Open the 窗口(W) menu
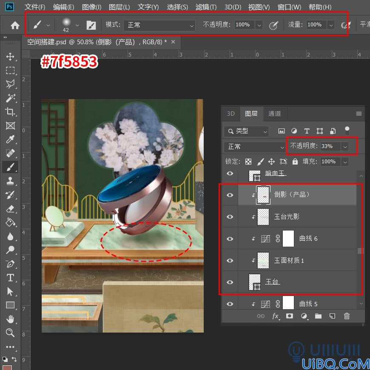The height and width of the screenshot is (370, 370). point(289,7)
